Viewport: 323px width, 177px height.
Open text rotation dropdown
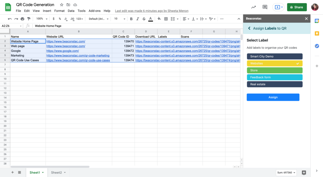pyautogui.click(x=212, y=19)
